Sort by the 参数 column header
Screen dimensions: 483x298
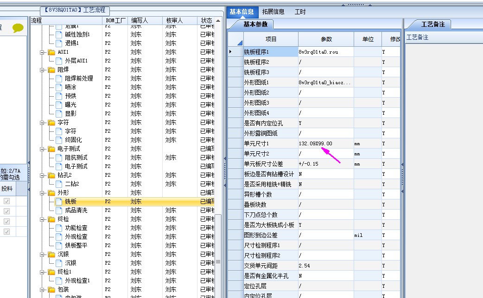click(x=326, y=39)
